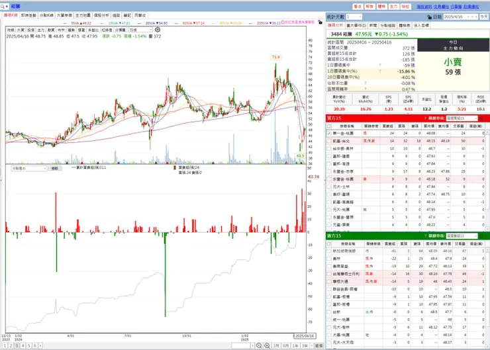This screenshot has width=490, height=350.
Task: Tick select-all checkbox in 賣方15 table header
Action: [328, 243]
